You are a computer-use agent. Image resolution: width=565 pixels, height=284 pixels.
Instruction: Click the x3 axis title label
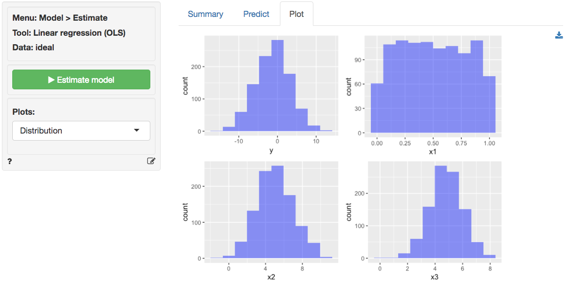[434, 277]
